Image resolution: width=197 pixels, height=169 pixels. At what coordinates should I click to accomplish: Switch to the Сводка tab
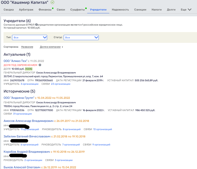9,10
